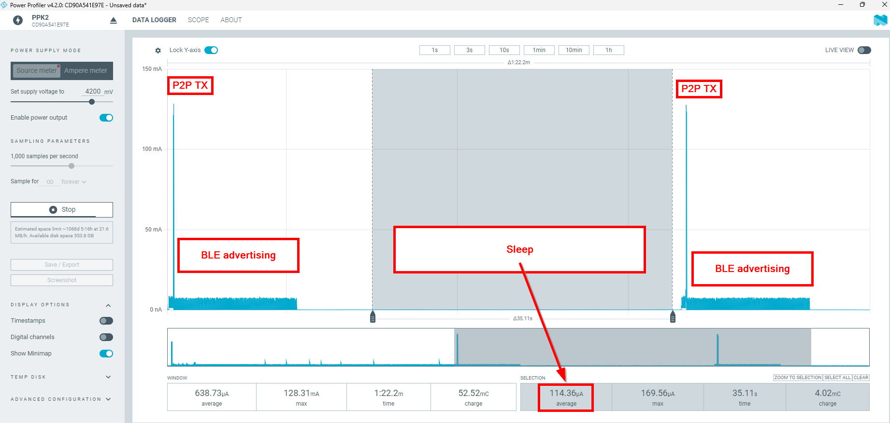890x423 pixels.
Task: Toggle the Lock Y-axis switch
Action: point(211,50)
